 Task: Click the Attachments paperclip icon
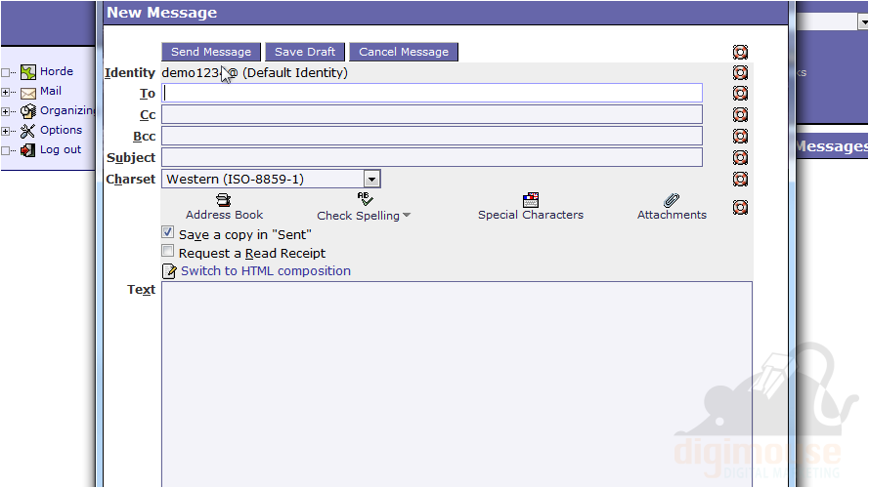(672, 200)
